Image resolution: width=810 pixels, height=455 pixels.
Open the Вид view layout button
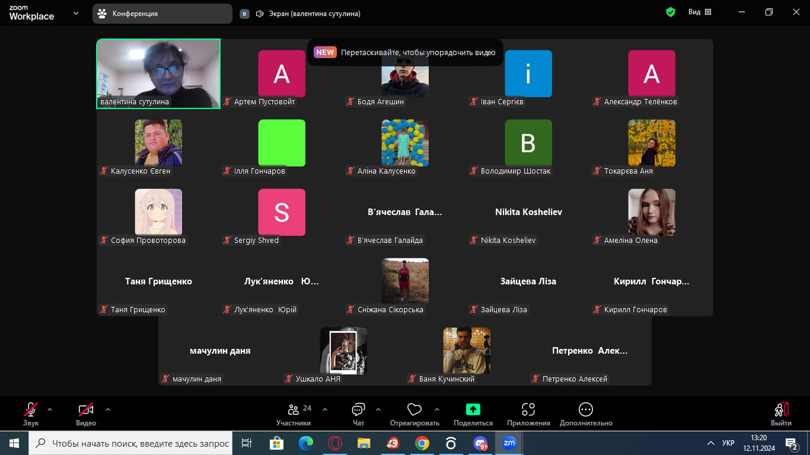click(x=699, y=12)
